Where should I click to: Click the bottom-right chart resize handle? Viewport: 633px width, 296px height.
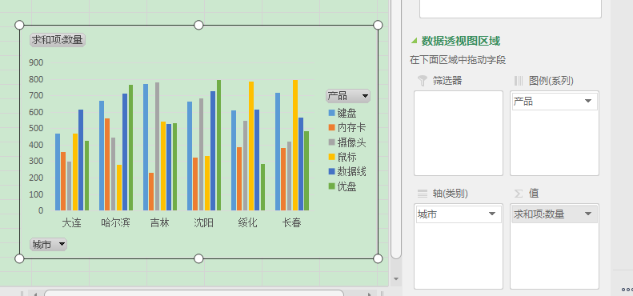coord(378,258)
